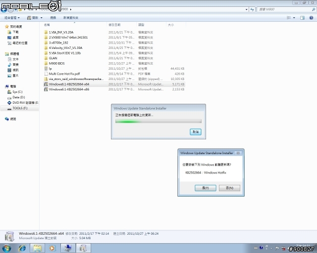Open Explorer help icon

(x=312, y=18)
